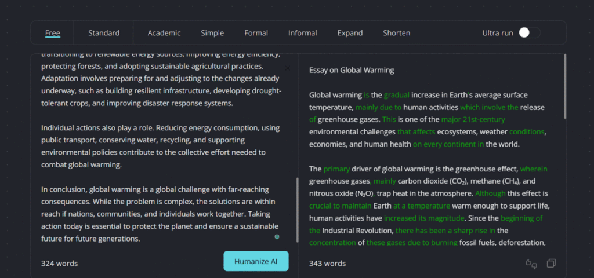594x278 pixels.
Task: Pick the Informal tone mode
Action: [x=303, y=33]
